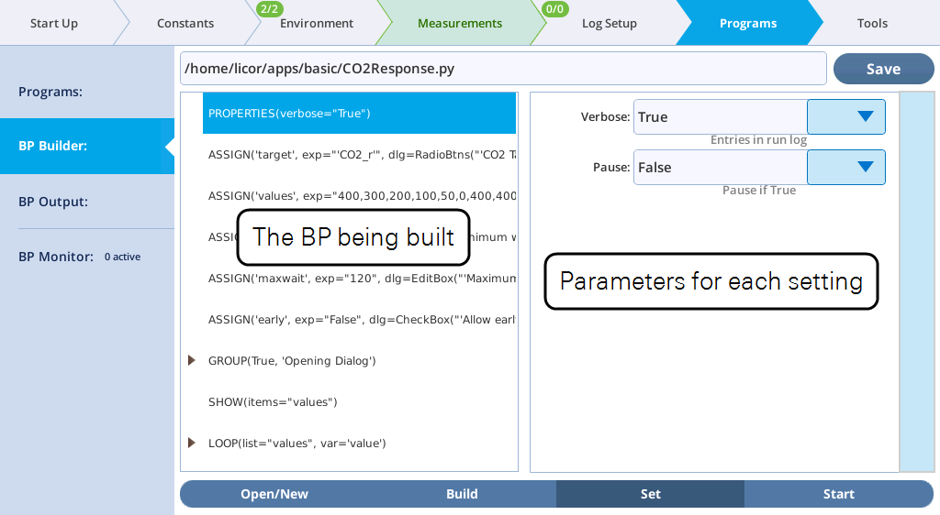Screen dimensions: 940x515
Task: Switch to the Tools tab
Action: (871, 23)
